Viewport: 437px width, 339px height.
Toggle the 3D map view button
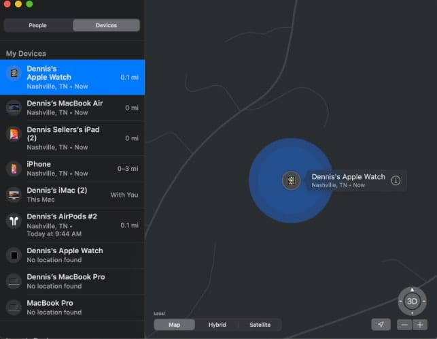click(412, 301)
